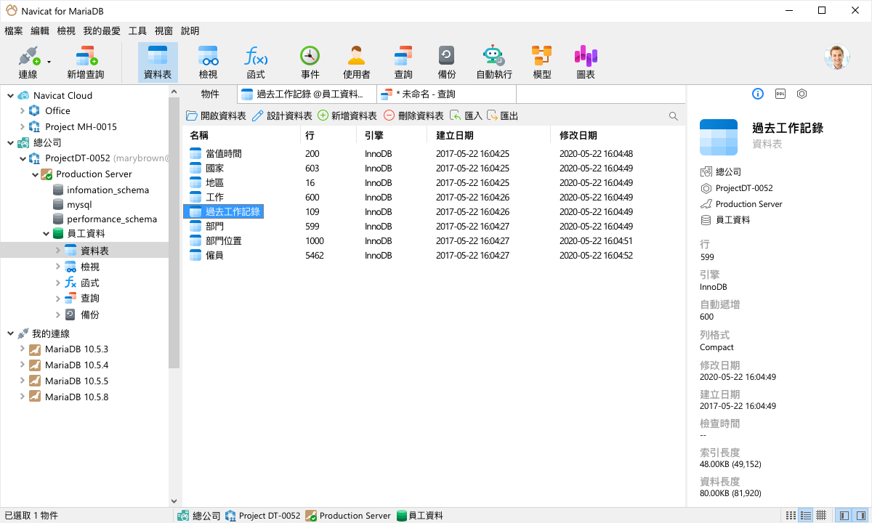
Task: Open the 編輯 menu
Action: point(40,31)
